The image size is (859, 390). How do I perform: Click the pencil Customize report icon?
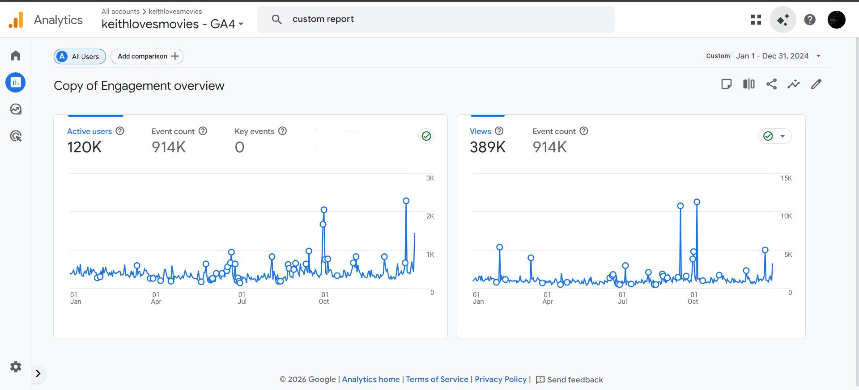coord(816,84)
